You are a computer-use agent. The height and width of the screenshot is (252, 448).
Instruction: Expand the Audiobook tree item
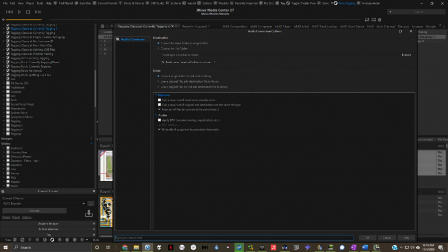click(4, 88)
